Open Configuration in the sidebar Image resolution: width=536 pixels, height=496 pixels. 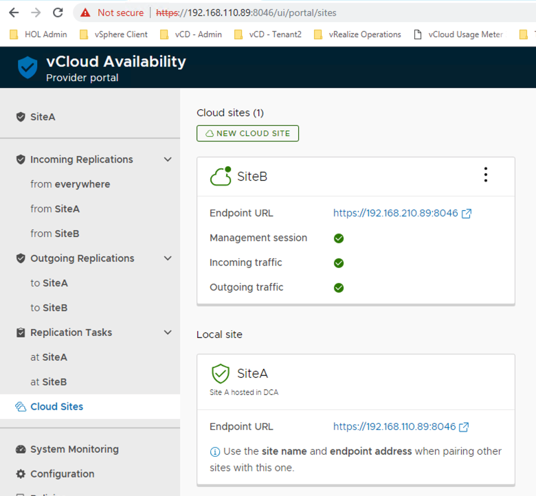tap(62, 474)
